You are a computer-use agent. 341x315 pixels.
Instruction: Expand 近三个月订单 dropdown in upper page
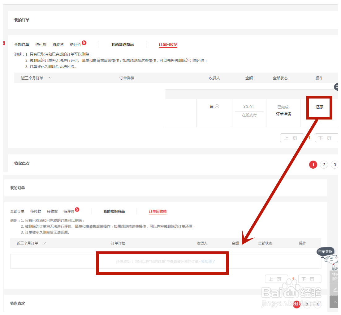click(x=36, y=78)
